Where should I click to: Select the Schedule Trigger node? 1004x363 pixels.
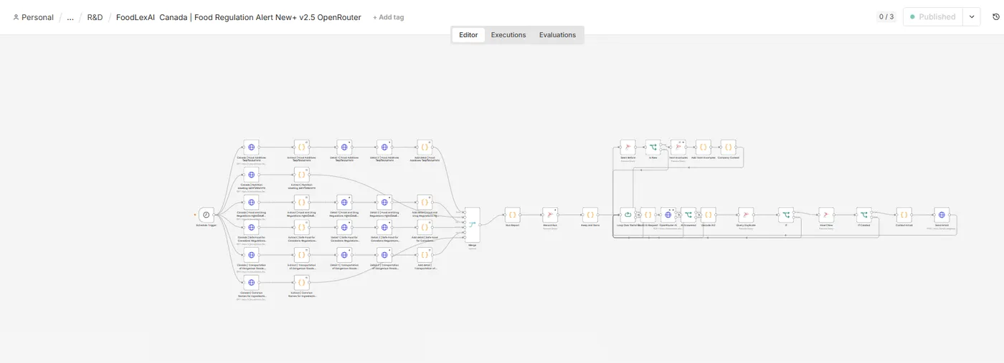point(206,214)
